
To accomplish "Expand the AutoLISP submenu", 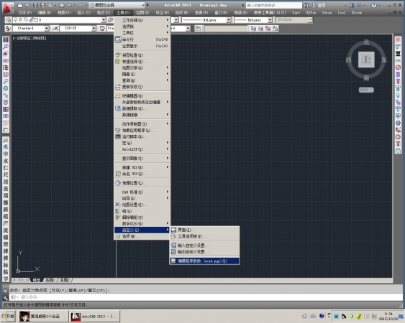I will tap(142, 149).
